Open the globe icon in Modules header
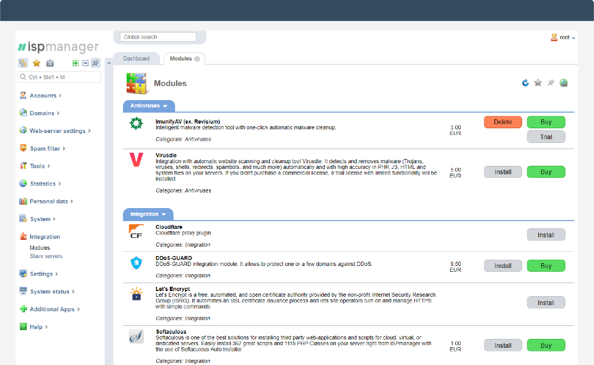Image resolution: width=594 pixels, height=365 pixels. point(564,82)
